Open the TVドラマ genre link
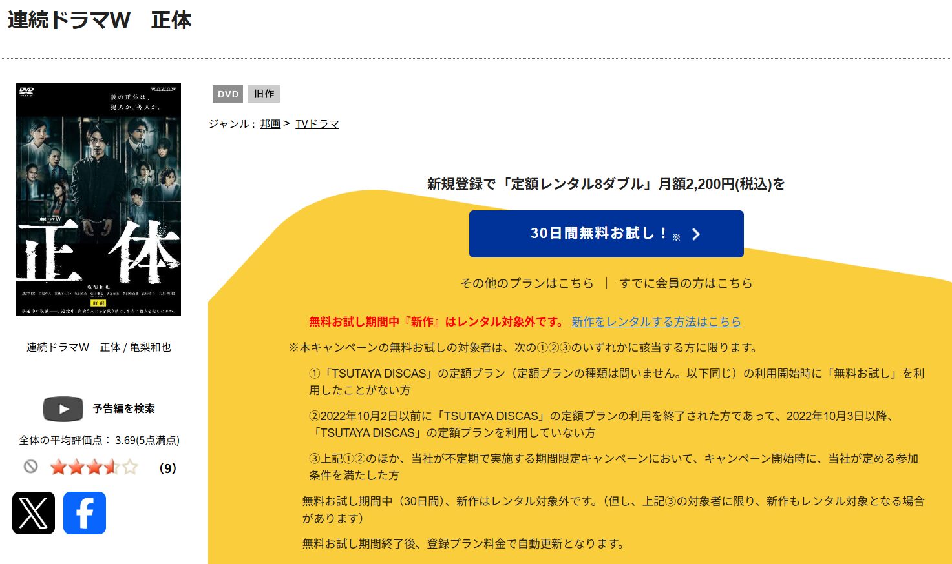This screenshot has width=952, height=564. click(x=317, y=124)
